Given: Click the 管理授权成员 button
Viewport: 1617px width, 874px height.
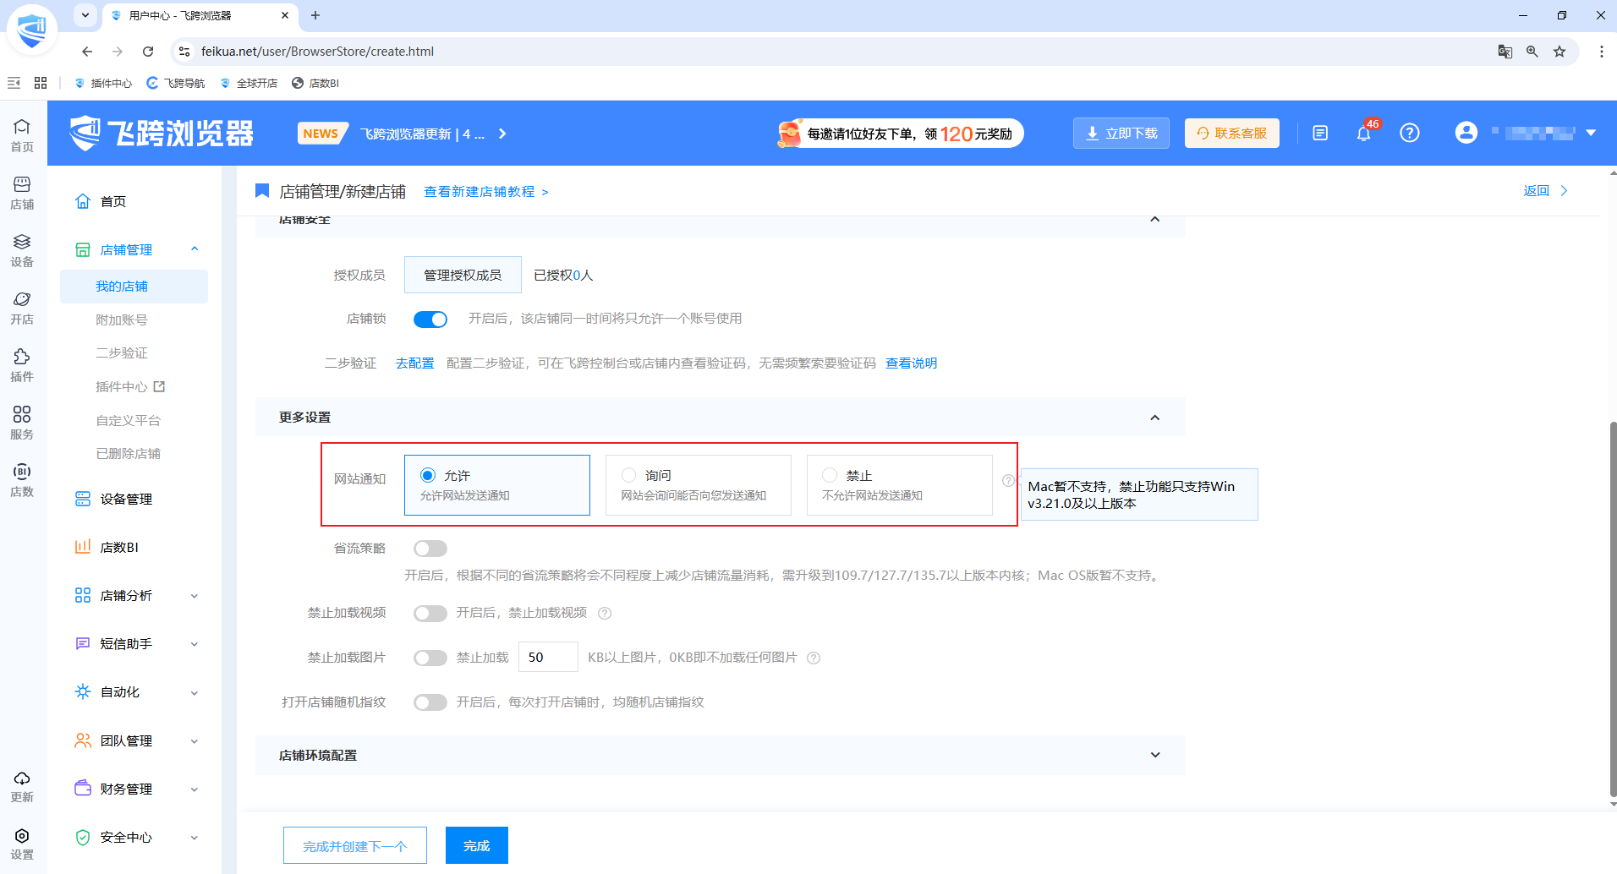Looking at the screenshot, I should (463, 276).
